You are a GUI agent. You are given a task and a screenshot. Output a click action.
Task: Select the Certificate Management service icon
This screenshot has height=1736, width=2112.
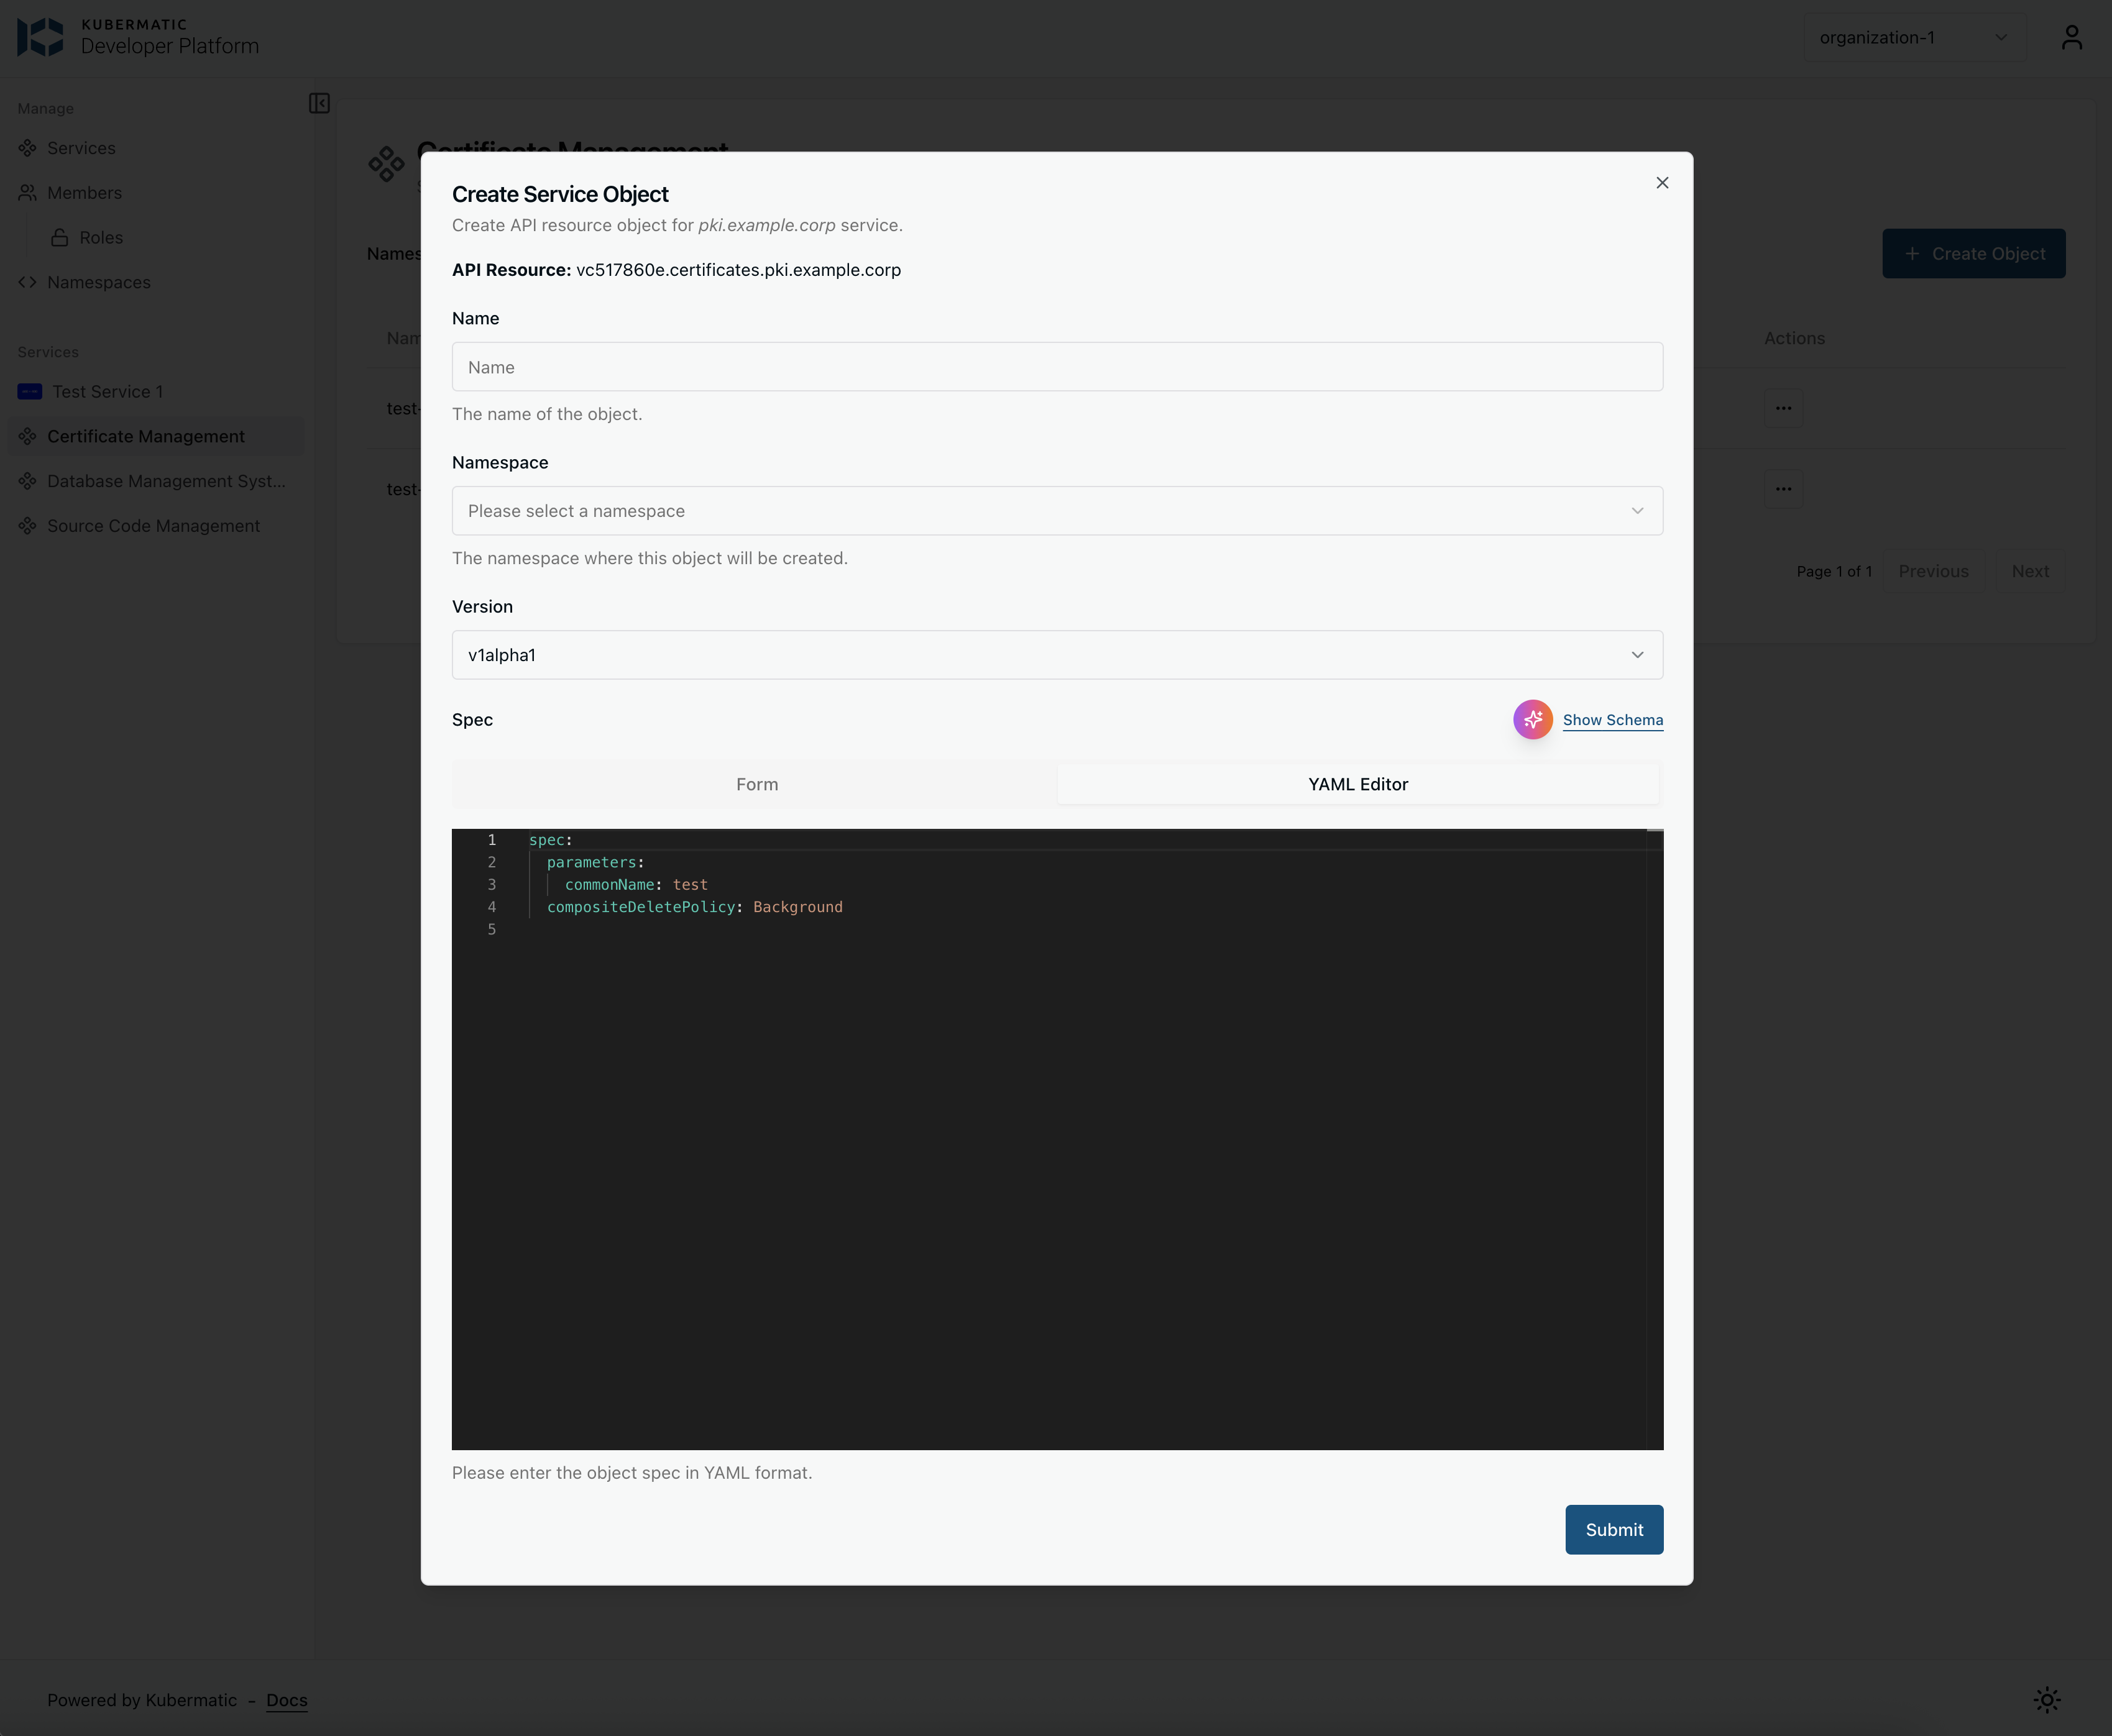click(x=28, y=436)
